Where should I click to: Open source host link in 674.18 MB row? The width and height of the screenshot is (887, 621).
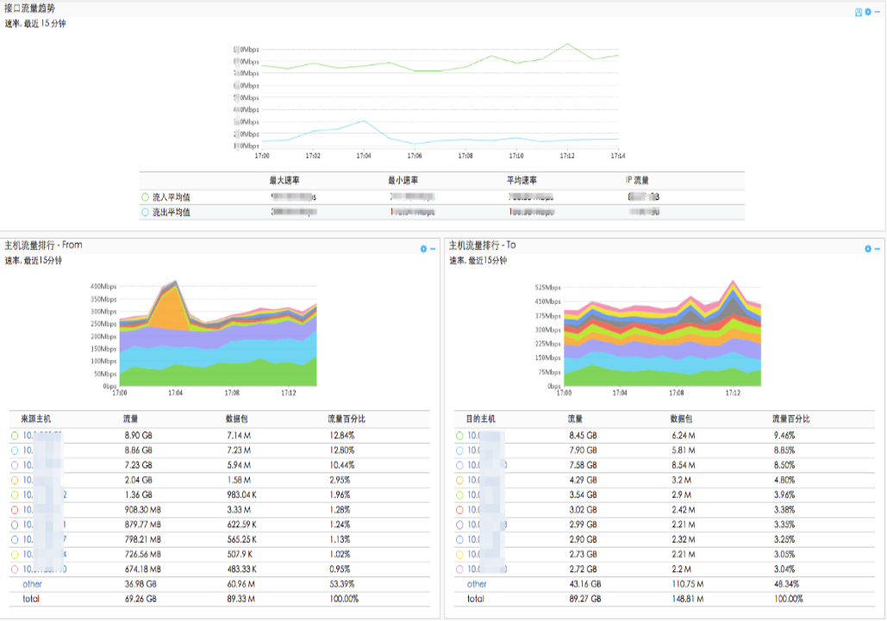[x=45, y=569]
